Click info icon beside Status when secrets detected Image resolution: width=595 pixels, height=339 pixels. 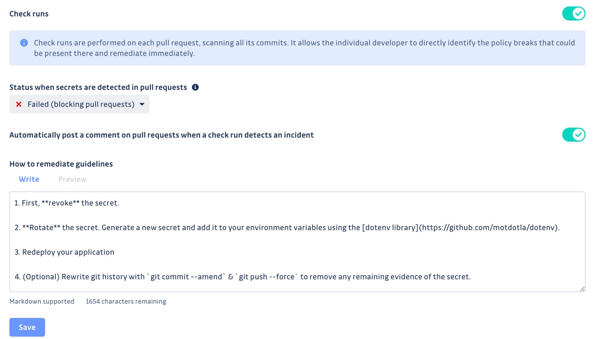pos(195,87)
